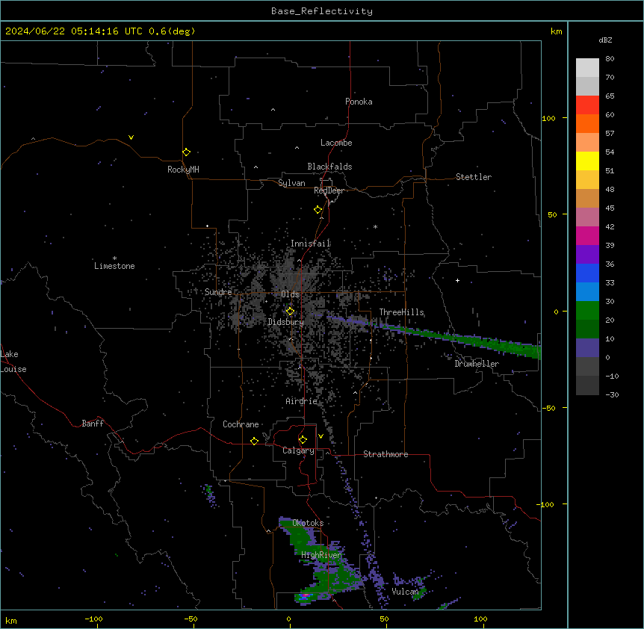
Task: Select the Ponoka city label
Action: pyautogui.click(x=359, y=102)
